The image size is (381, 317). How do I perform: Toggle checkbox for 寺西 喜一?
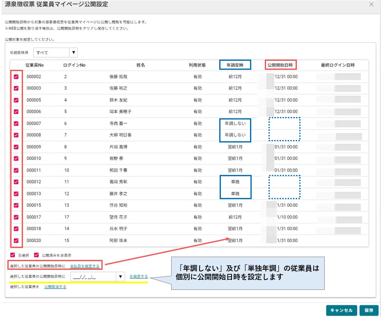tap(16, 124)
